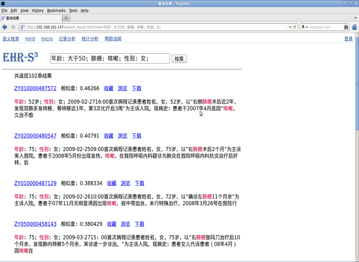Open the History menu
This screenshot has height=262, width=359.
pyautogui.click(x=38, y=11)
